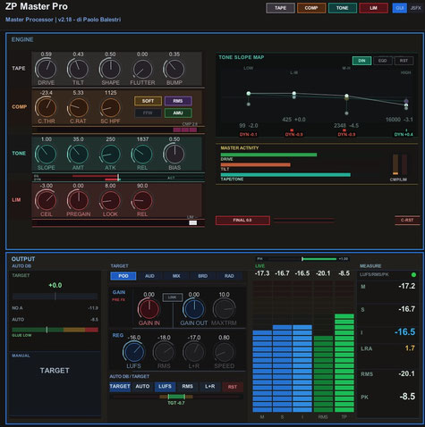Image resolution: width=425 pixels, height=427 pixels.
Task: Click the C-RST button
Action: (407, 220)
